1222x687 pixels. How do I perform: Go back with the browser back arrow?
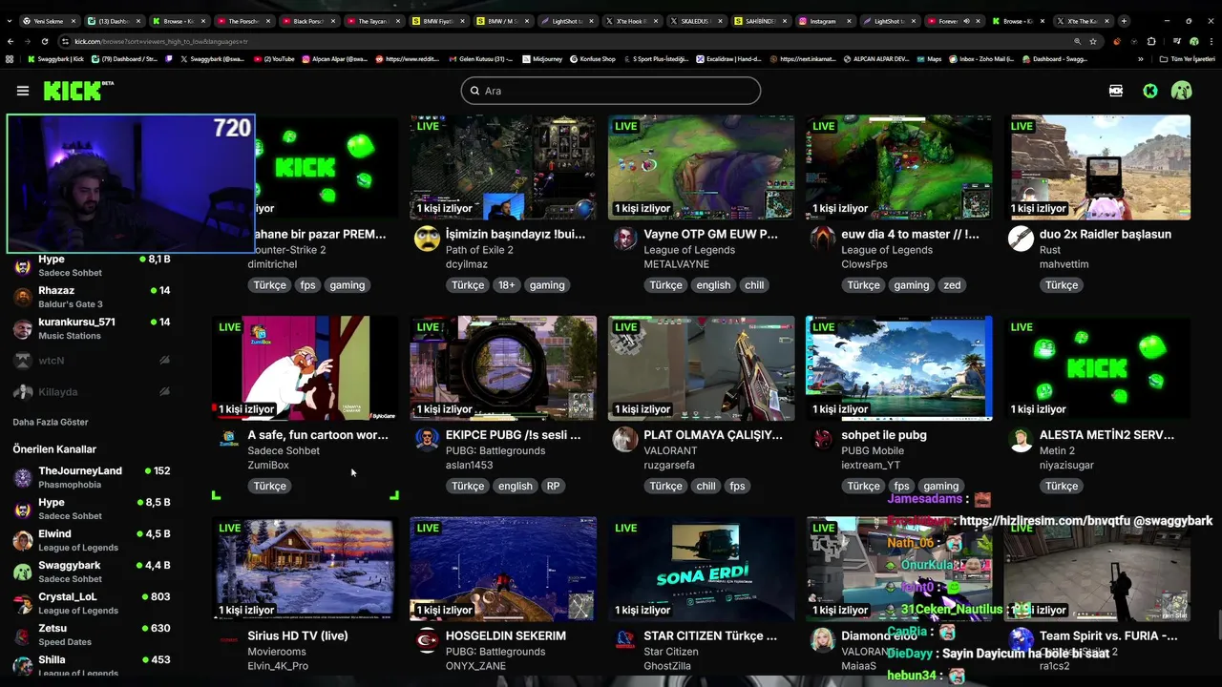tap(11, 41)
